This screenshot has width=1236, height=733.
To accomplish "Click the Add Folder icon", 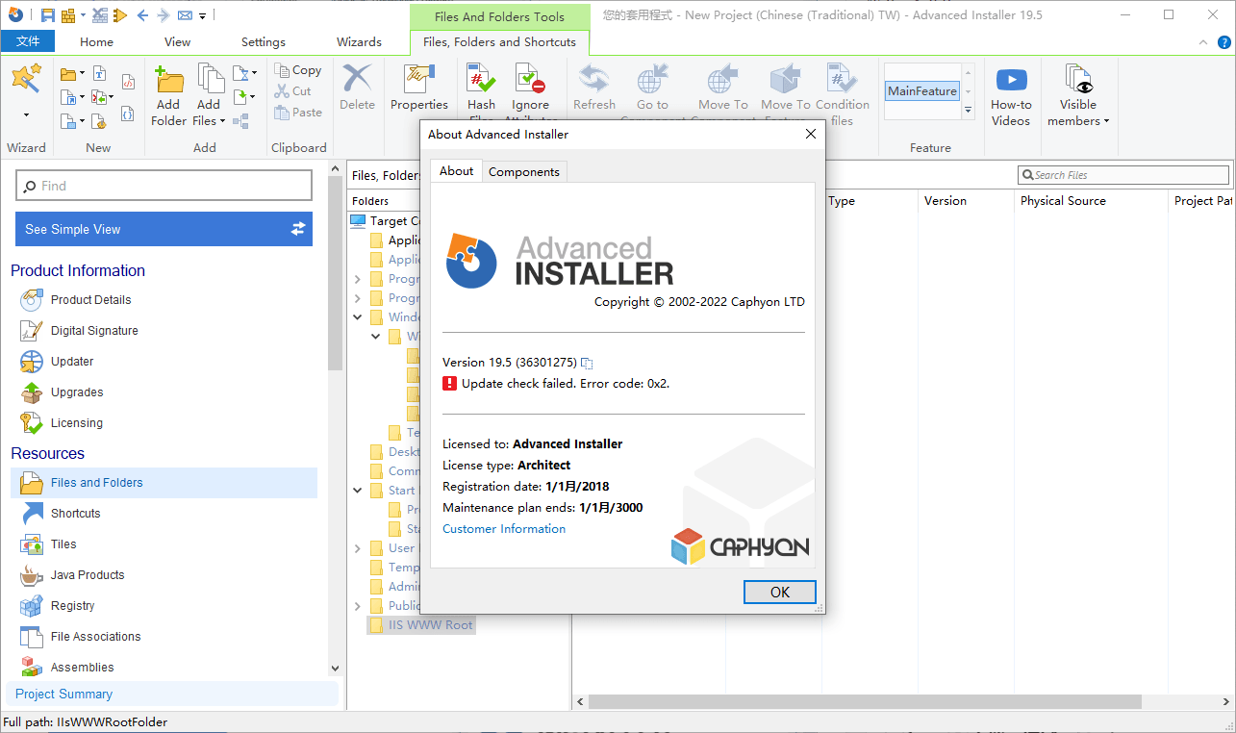I will 168,84.
